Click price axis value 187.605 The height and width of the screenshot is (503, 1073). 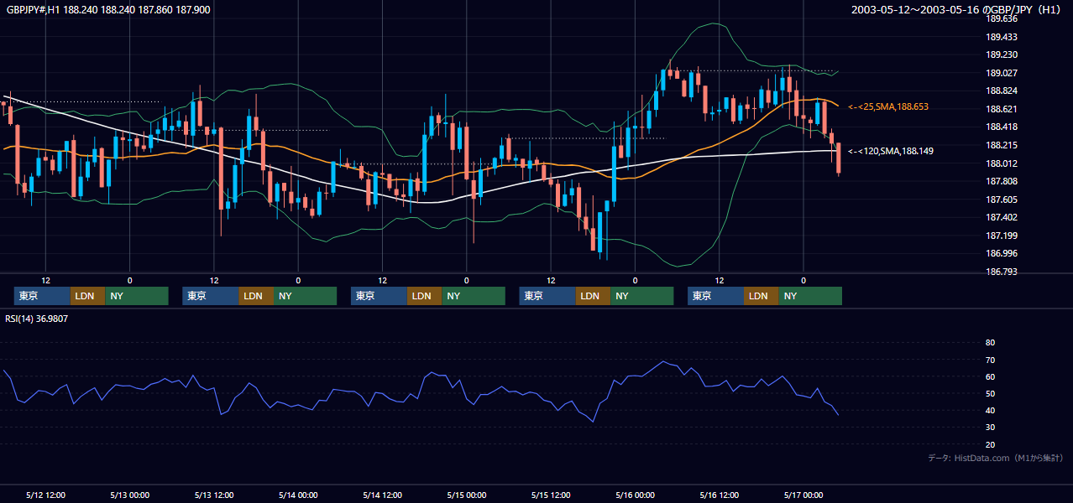click(1002, 200)
